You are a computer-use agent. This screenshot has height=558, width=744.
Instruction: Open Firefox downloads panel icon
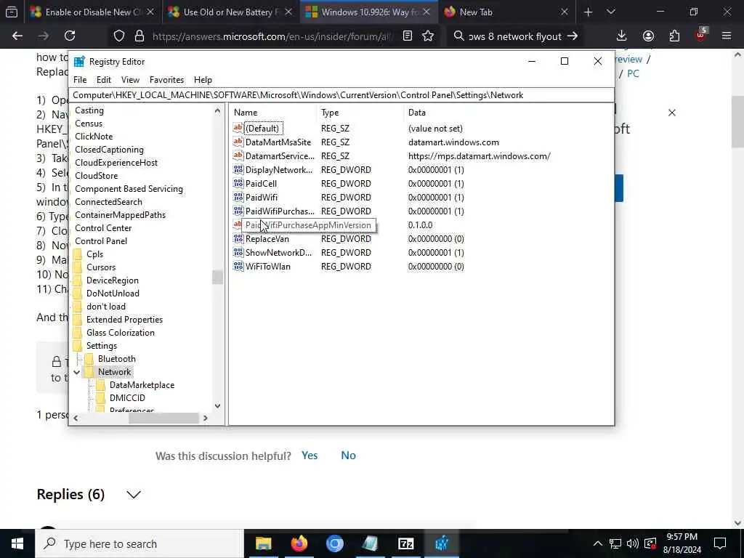[622, 36]
